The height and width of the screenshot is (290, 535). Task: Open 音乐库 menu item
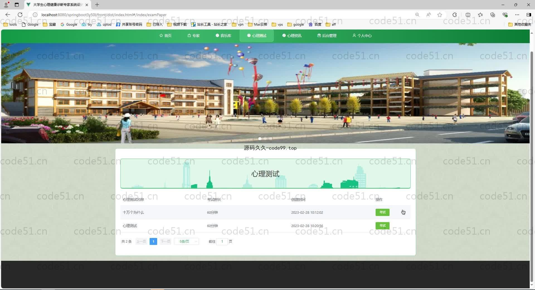pos(223,36)
